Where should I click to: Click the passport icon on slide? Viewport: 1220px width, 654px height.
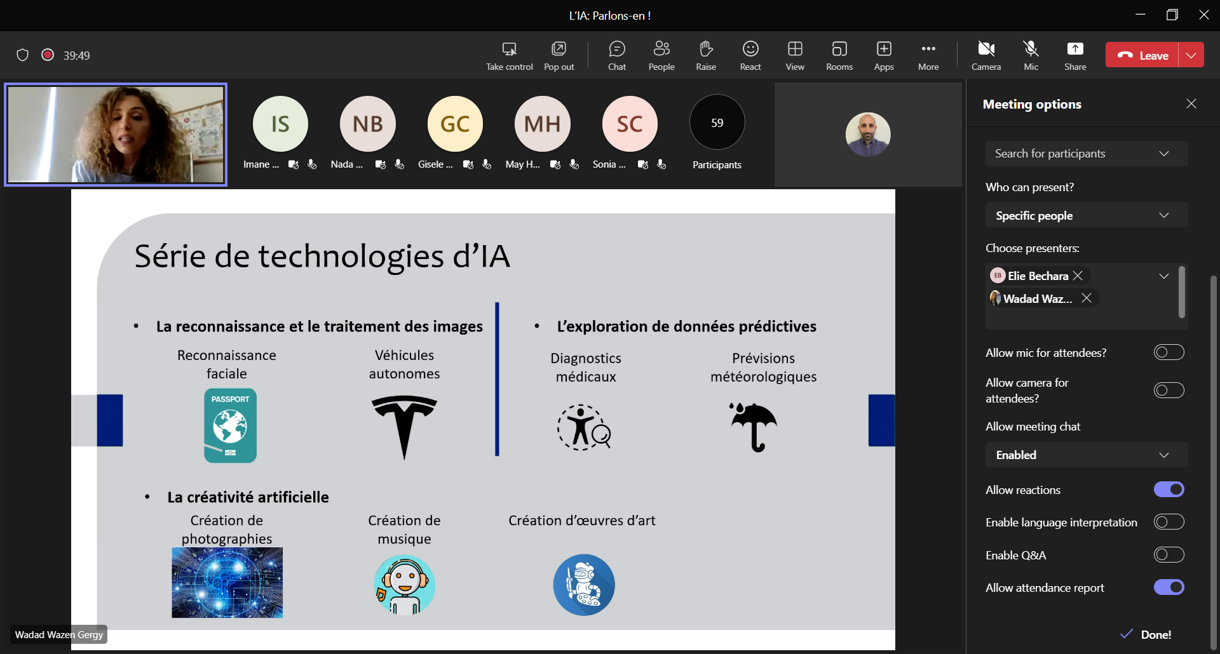pyautogui.click(x=230, y=425)
